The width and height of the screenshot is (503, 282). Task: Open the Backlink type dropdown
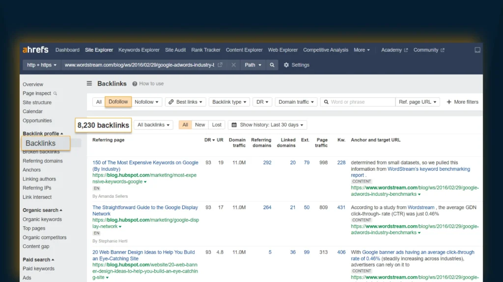coord(229,102)
